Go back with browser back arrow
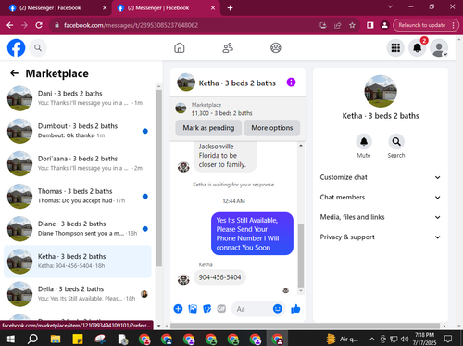The height and width of the screenshot is (346, 463). (10, 25)
